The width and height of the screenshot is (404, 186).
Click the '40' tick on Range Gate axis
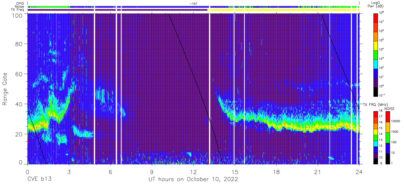click(x=19, y=104)
